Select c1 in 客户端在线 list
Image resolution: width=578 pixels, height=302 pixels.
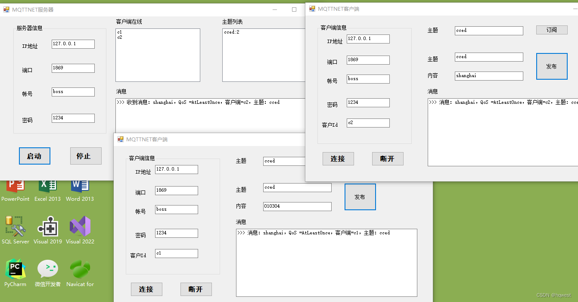click(119, 32)
